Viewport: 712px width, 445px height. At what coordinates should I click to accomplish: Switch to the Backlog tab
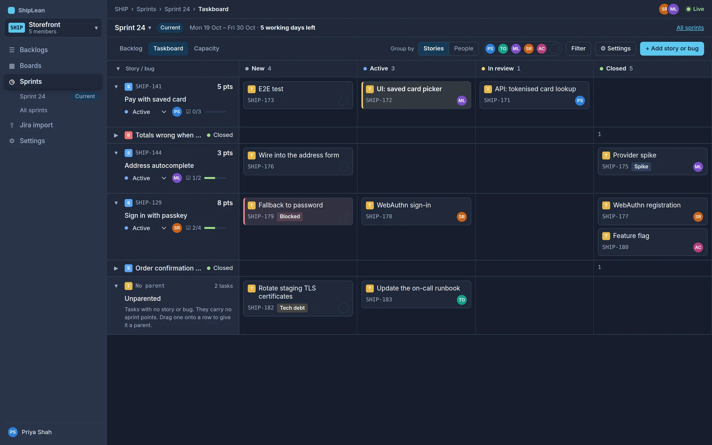point(131,48)
